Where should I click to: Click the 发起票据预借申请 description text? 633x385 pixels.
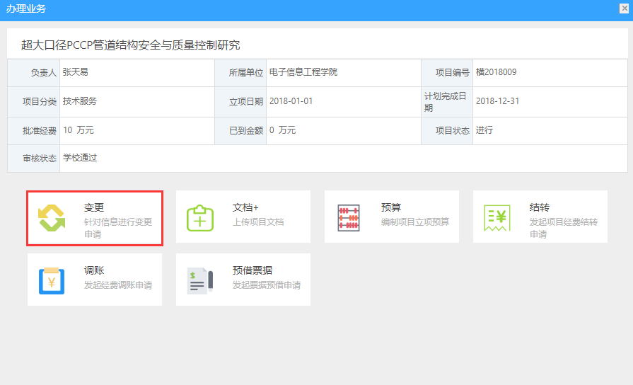267,285
